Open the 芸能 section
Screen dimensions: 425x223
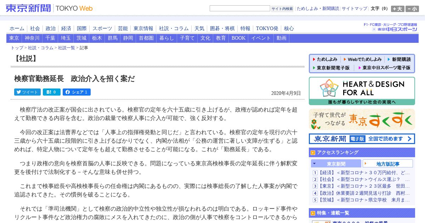coord(123,29)
